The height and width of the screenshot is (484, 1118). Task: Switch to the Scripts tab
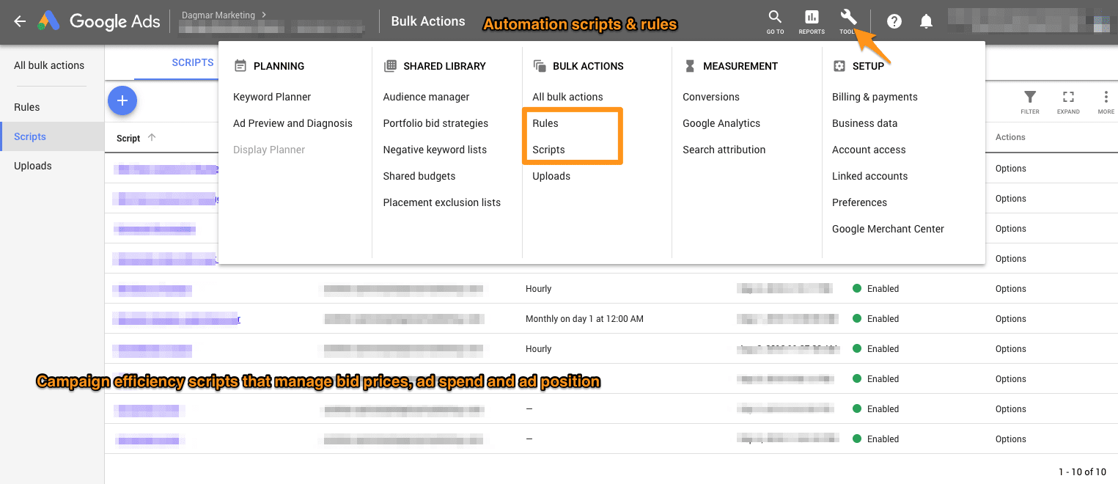[x=192, y=63]
